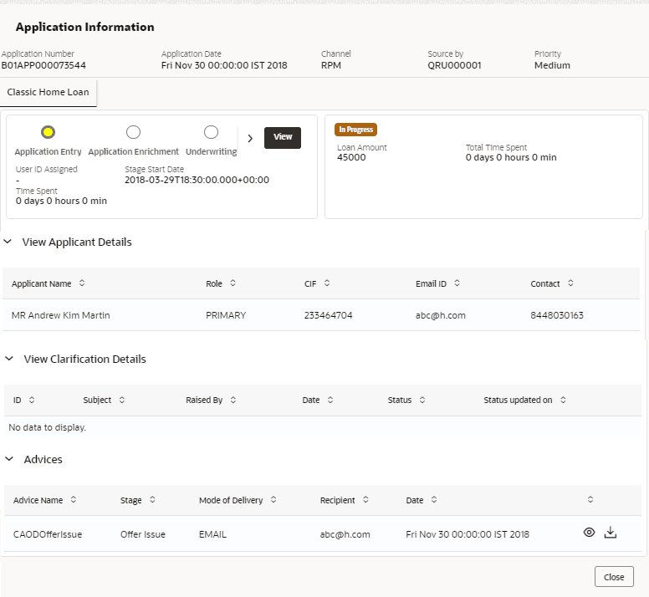Click the View button

tap(283, 137)
